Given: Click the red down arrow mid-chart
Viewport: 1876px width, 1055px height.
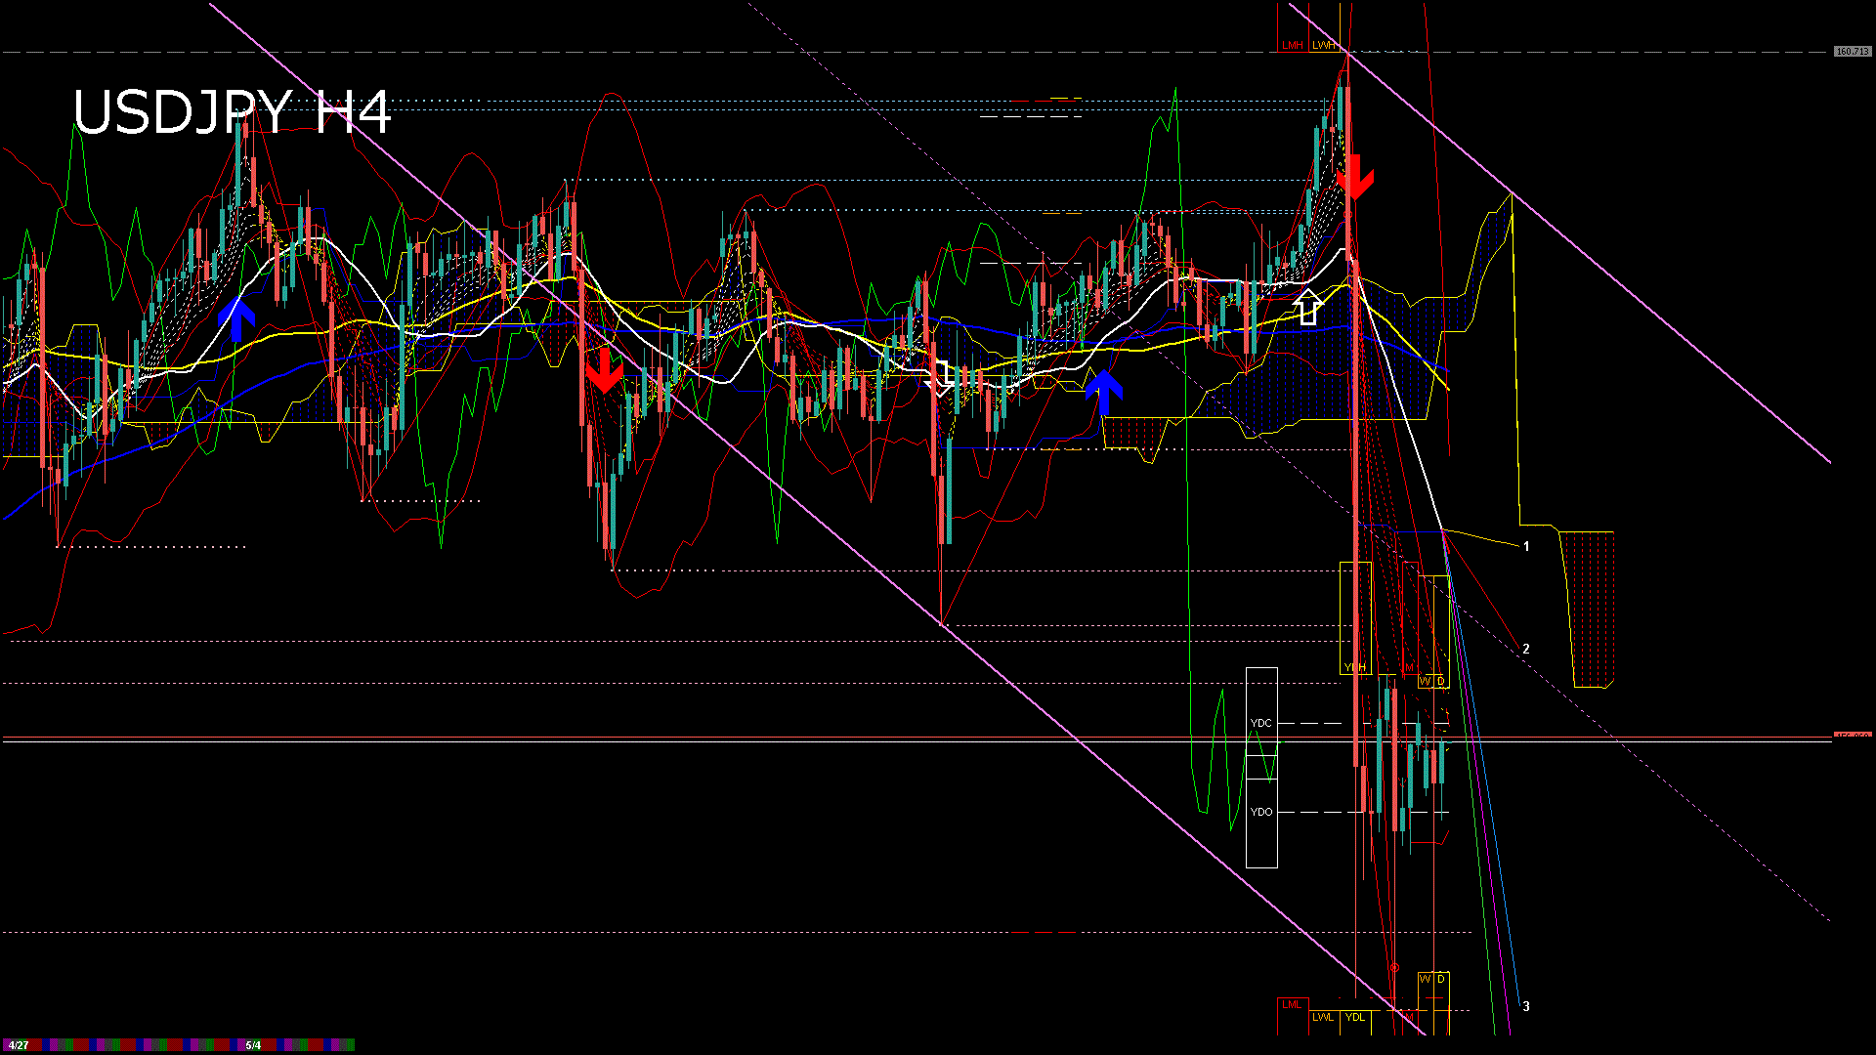Looking at the screenshot, I should pos(604,370).
